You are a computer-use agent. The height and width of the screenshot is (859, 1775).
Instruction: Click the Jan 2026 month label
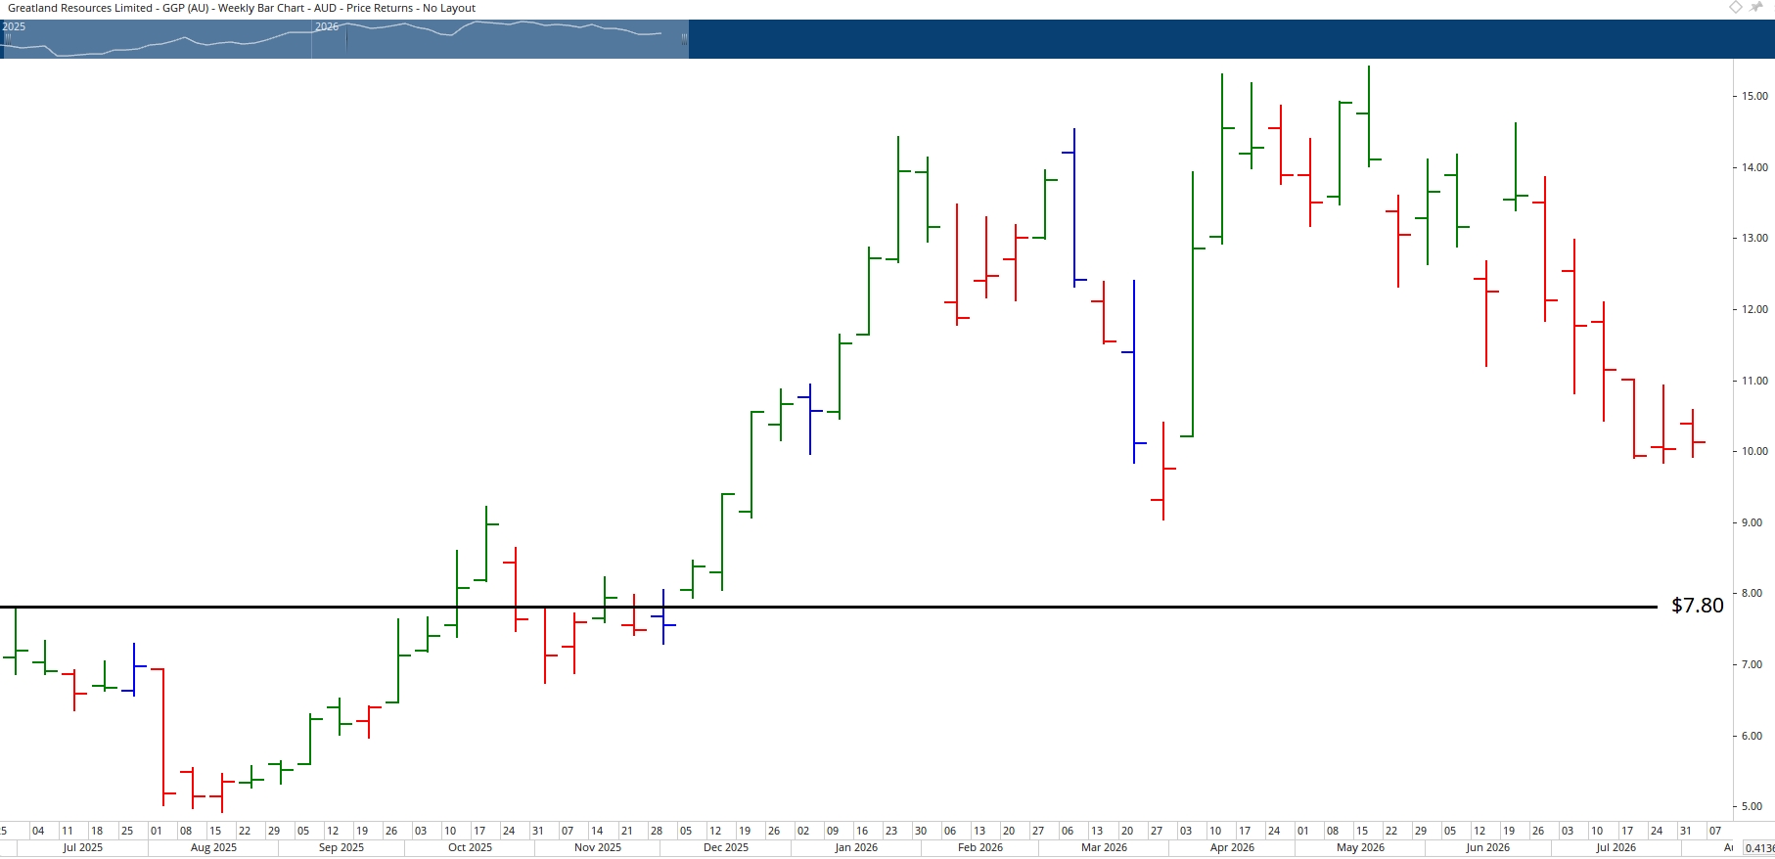(856, 847)
